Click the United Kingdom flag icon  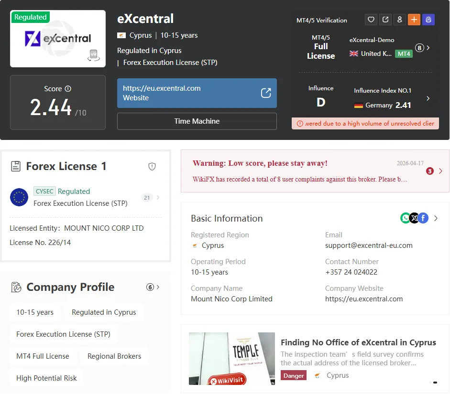point(354,53)
